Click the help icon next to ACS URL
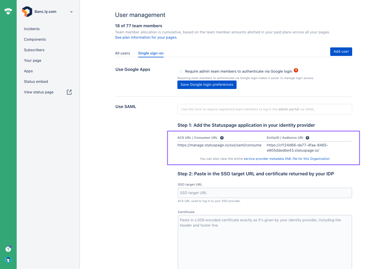This screenshot has height=269, width=387. [x=222, y=138]
